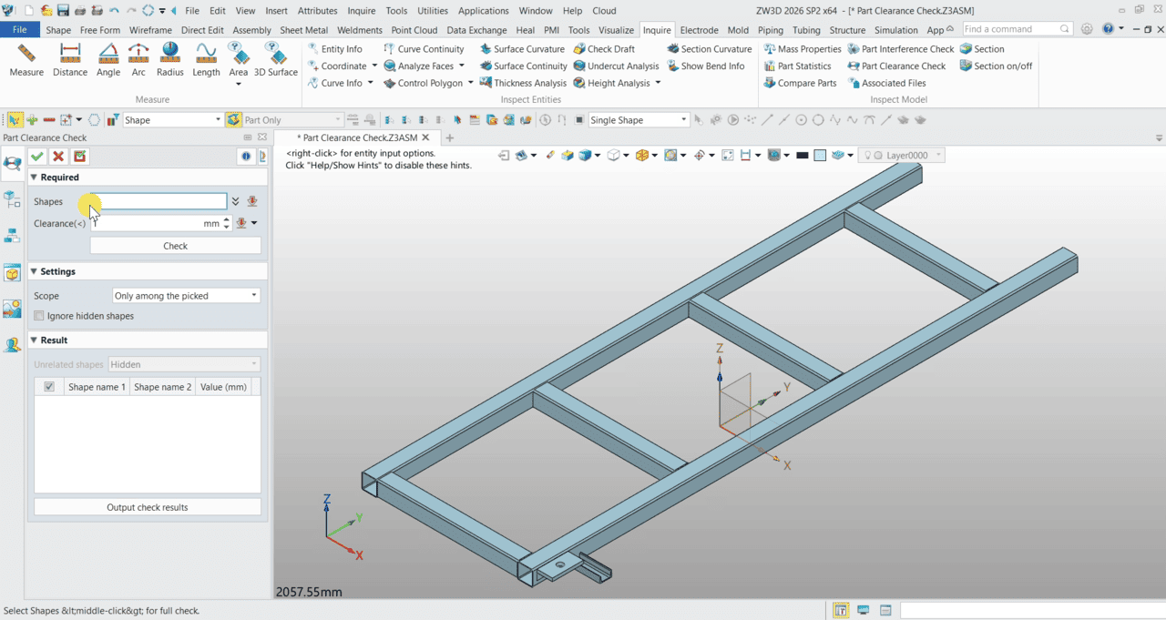Screen dimensions: 1166x620
Task: Open the Utilities menu
Action: click(433, 11)
